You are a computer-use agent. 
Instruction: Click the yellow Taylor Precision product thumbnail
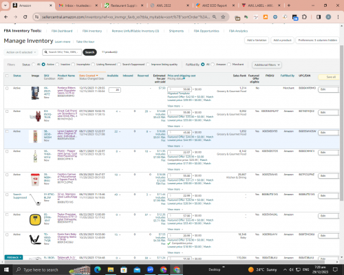[35, 220]
